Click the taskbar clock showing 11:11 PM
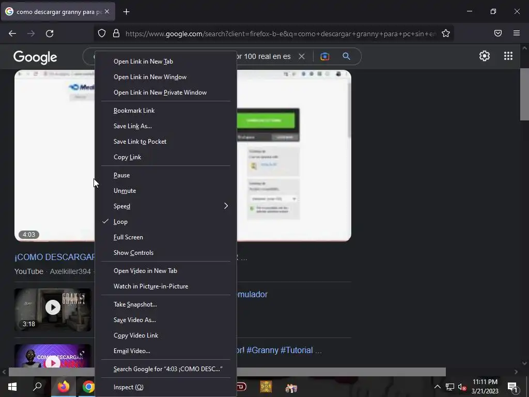This screenshot has height=397, width=529. coord(485,387)
